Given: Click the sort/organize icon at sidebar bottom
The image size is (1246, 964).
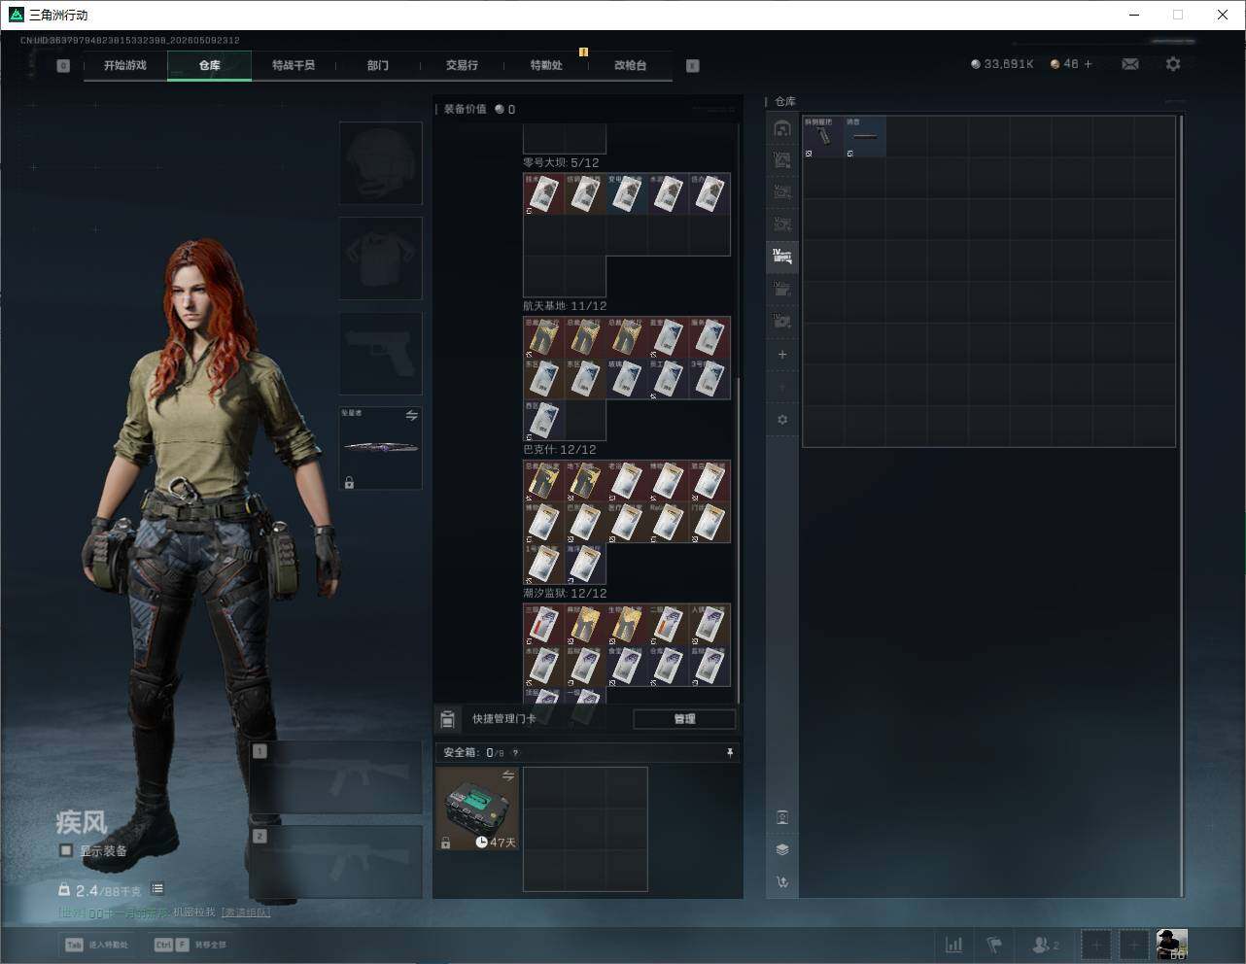Looking at the screenshot, I should (x=782, y=881).
